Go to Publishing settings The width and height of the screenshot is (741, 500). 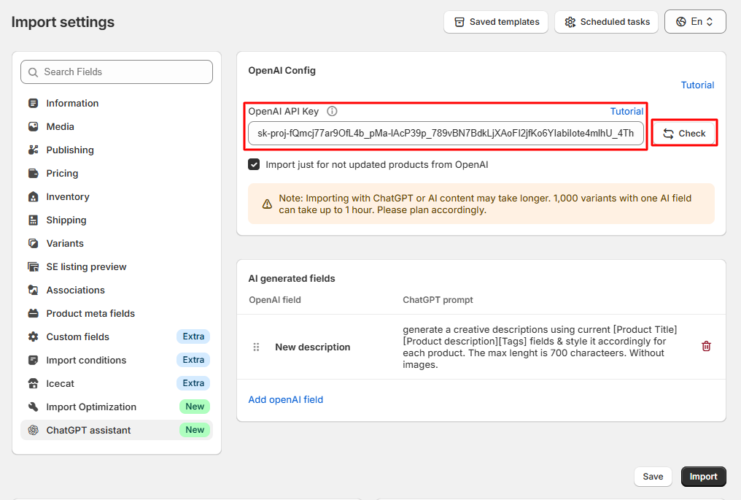click(117, 150)
